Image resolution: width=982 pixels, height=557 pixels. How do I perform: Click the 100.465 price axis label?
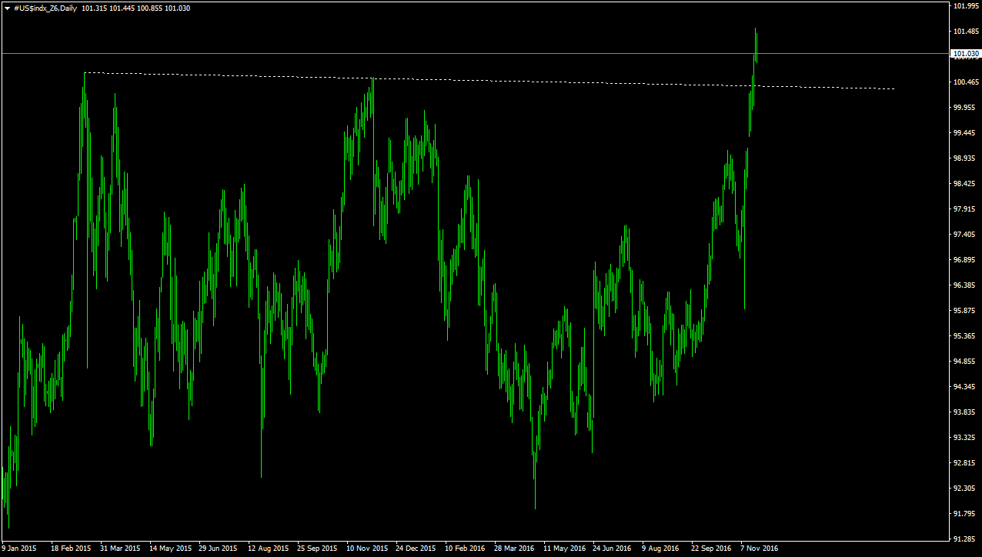pyautogui.click(x=966, y=82)
